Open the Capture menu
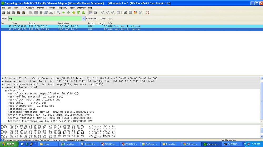The width and height of the screenshot is (263, 147). pos(30,8)
